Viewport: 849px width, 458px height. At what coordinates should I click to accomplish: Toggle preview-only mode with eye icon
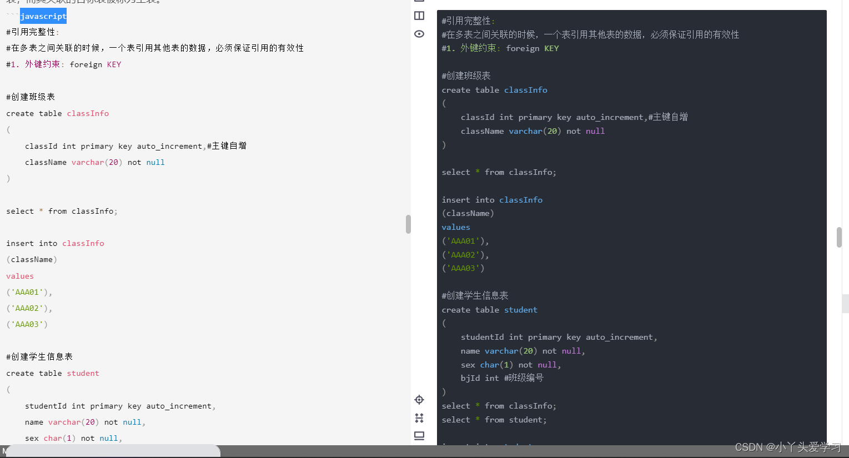point(419,34)
